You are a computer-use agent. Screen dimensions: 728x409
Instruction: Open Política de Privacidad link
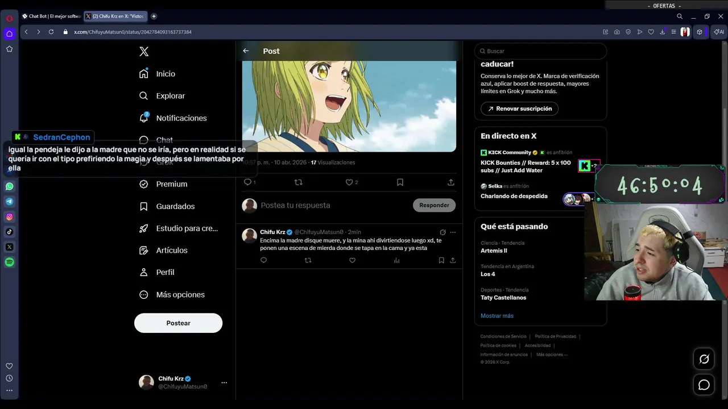[556, 336]
